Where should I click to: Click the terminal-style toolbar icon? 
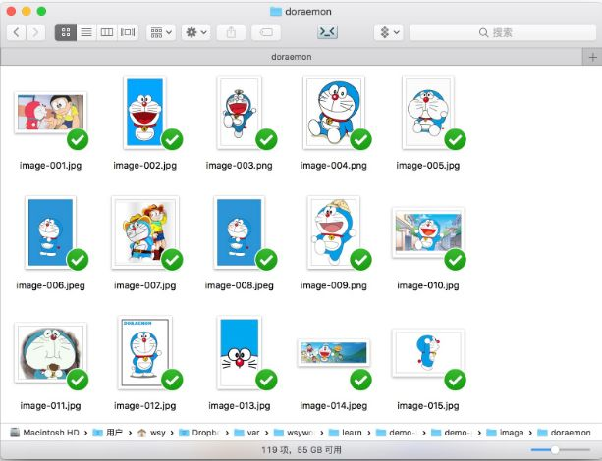(327, 32)
